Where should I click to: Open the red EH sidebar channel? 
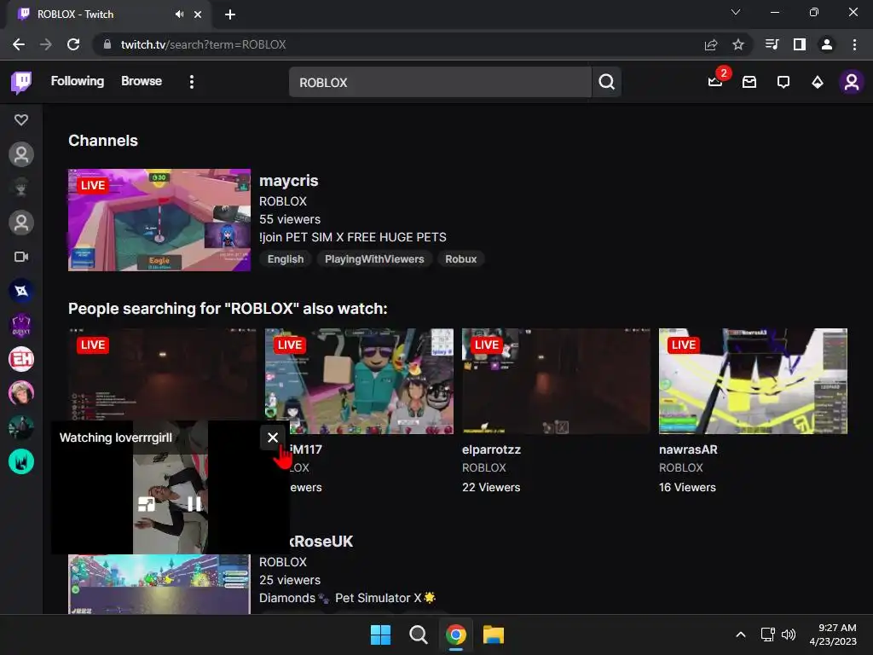tap(21, 359)
